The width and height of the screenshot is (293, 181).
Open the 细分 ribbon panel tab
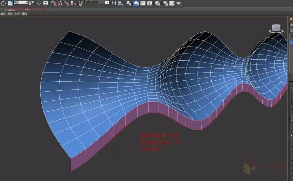tap(10, 14)
